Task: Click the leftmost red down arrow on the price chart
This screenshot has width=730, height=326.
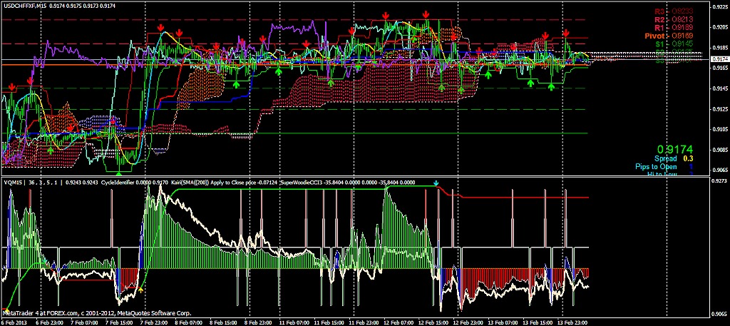Action: tap(11, 87)
